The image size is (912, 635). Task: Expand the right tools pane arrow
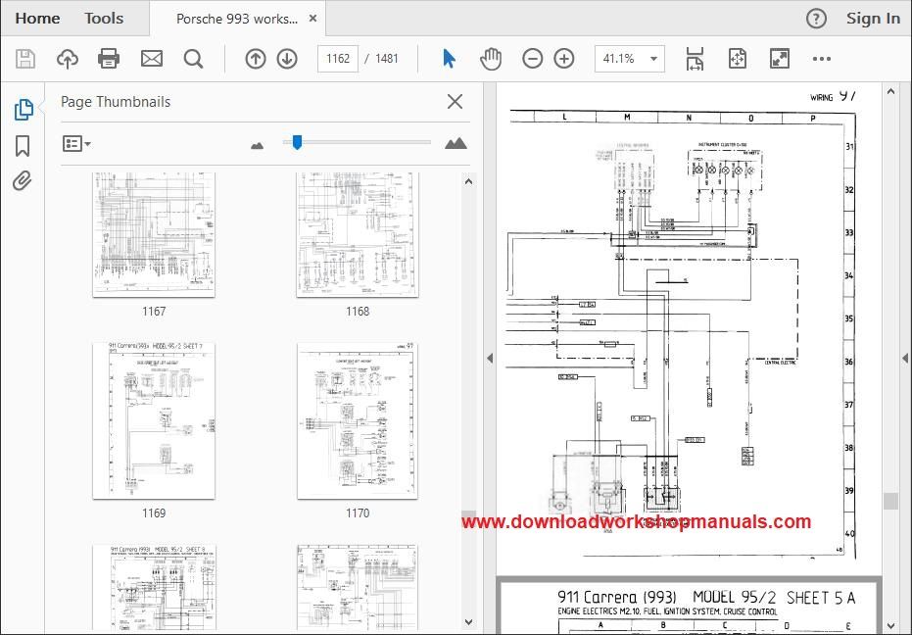pyautogui.click(x=905, y=358)
